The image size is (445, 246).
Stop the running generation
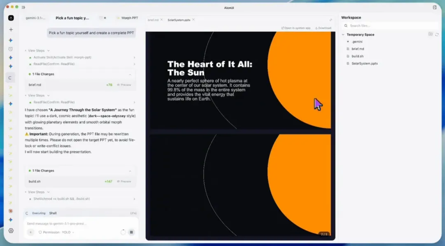pyautogui.click(x=131, y=232)
